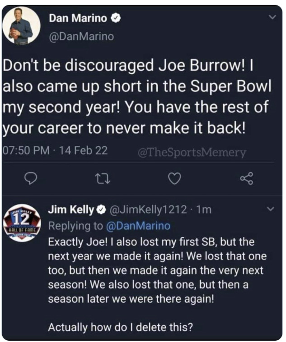Click Dan Marino's verified badge
The image size is (286, 342).
tap(117, 19)
